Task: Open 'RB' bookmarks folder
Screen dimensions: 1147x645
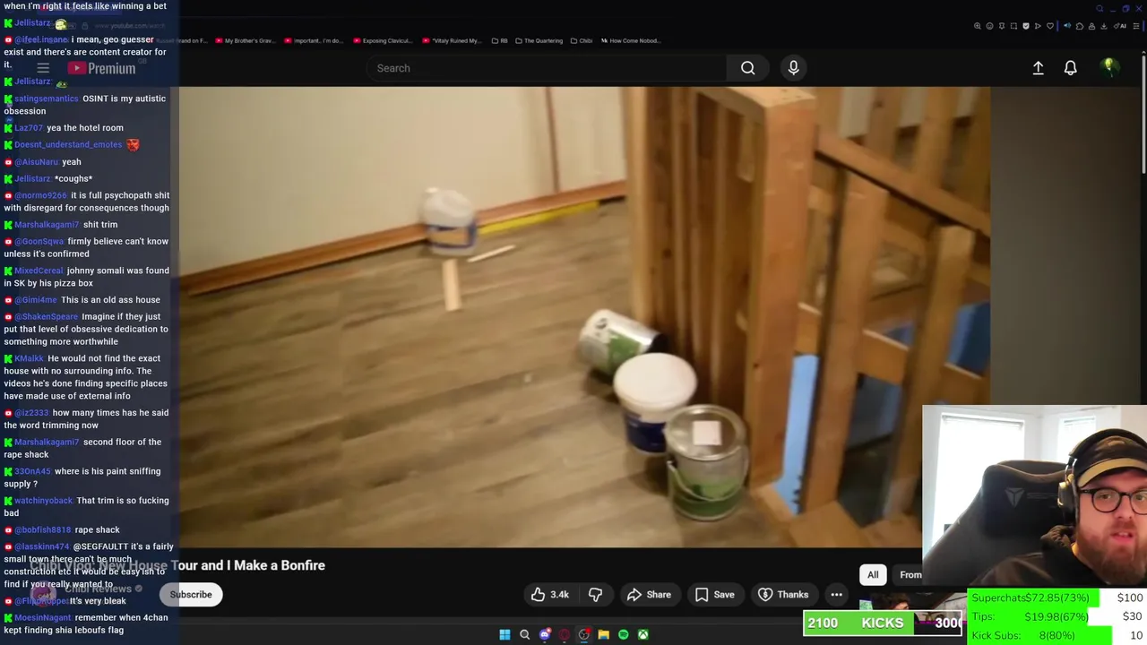Action: (x=500, y=40)
